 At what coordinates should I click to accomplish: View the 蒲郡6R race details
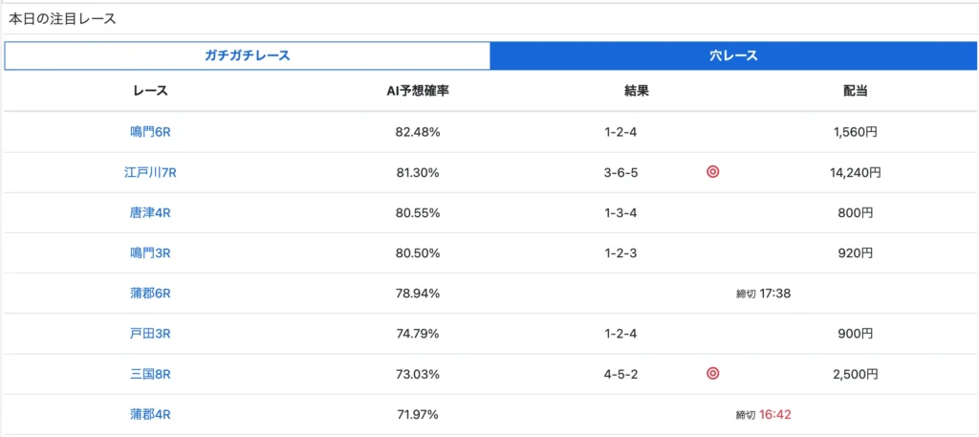click(x=150, y=294)
